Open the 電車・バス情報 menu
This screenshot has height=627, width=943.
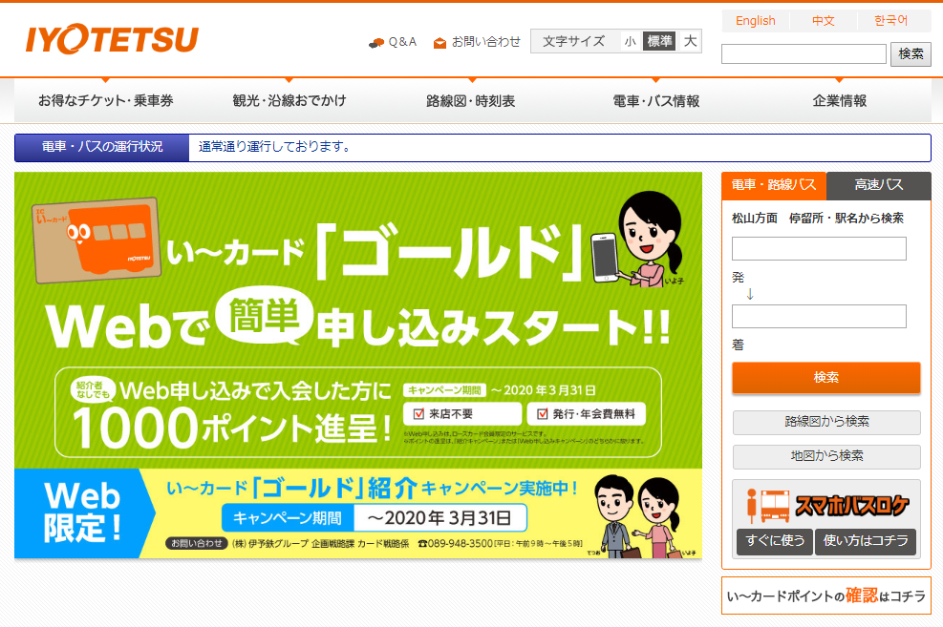(x=656, y=101)
